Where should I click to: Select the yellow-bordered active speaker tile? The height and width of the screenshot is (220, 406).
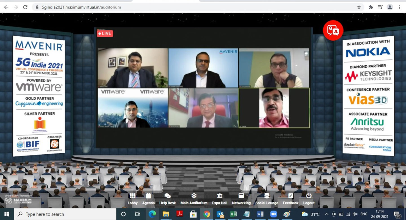[274, 108]
